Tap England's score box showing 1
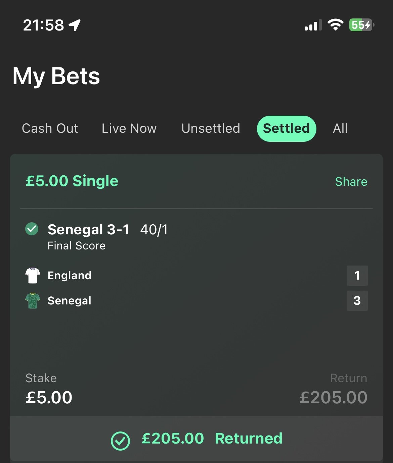 [x=357, y=276]
